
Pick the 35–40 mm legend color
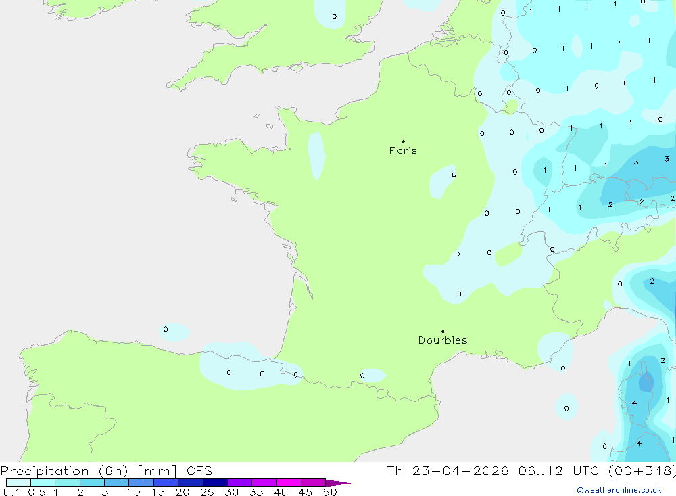click(x=264, y=482)
